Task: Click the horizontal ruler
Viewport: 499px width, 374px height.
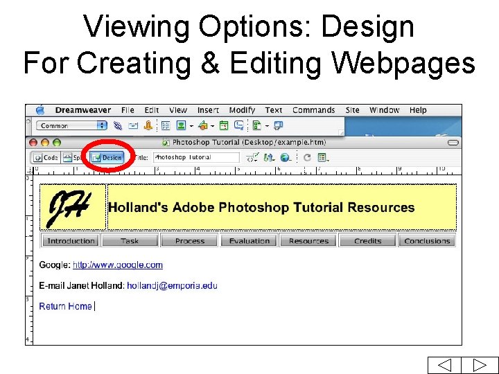Action: [x=247, y=170]
